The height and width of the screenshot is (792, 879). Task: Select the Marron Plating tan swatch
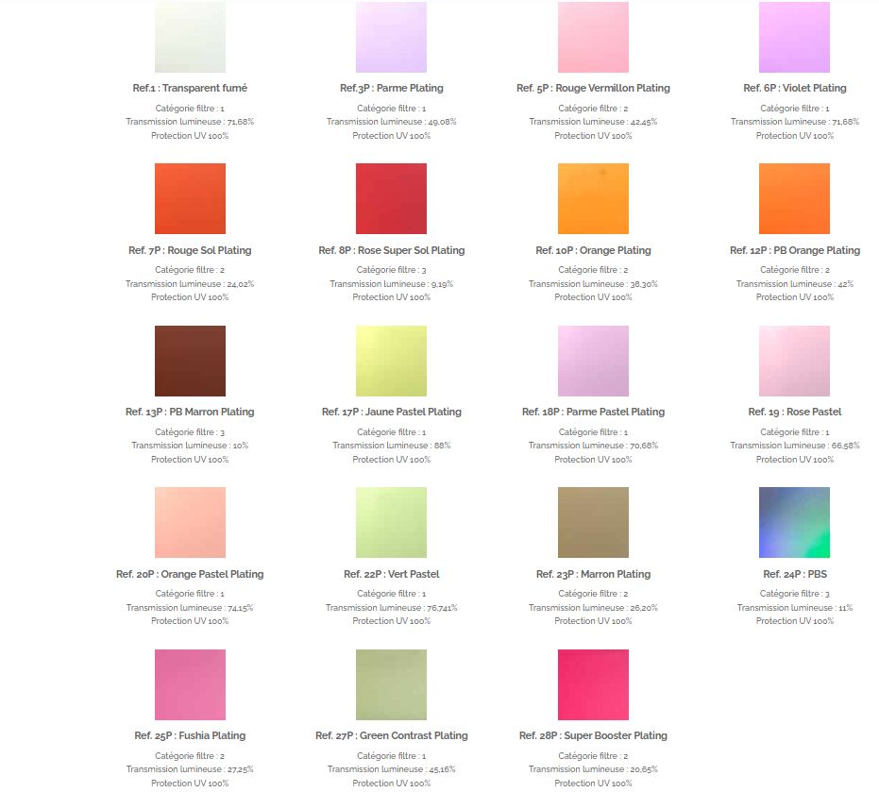(x=593, y=522)
